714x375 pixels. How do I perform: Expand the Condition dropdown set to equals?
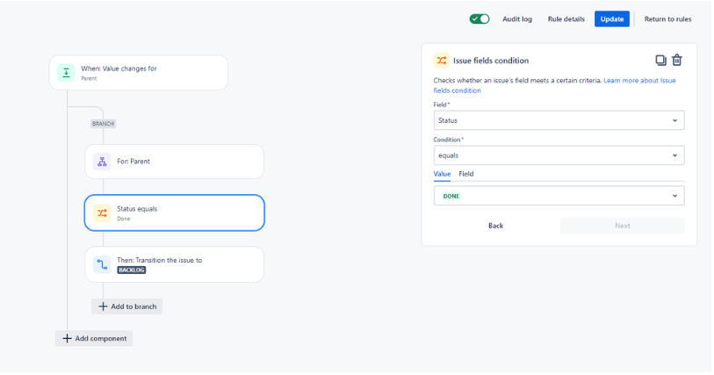click(559, 155)
